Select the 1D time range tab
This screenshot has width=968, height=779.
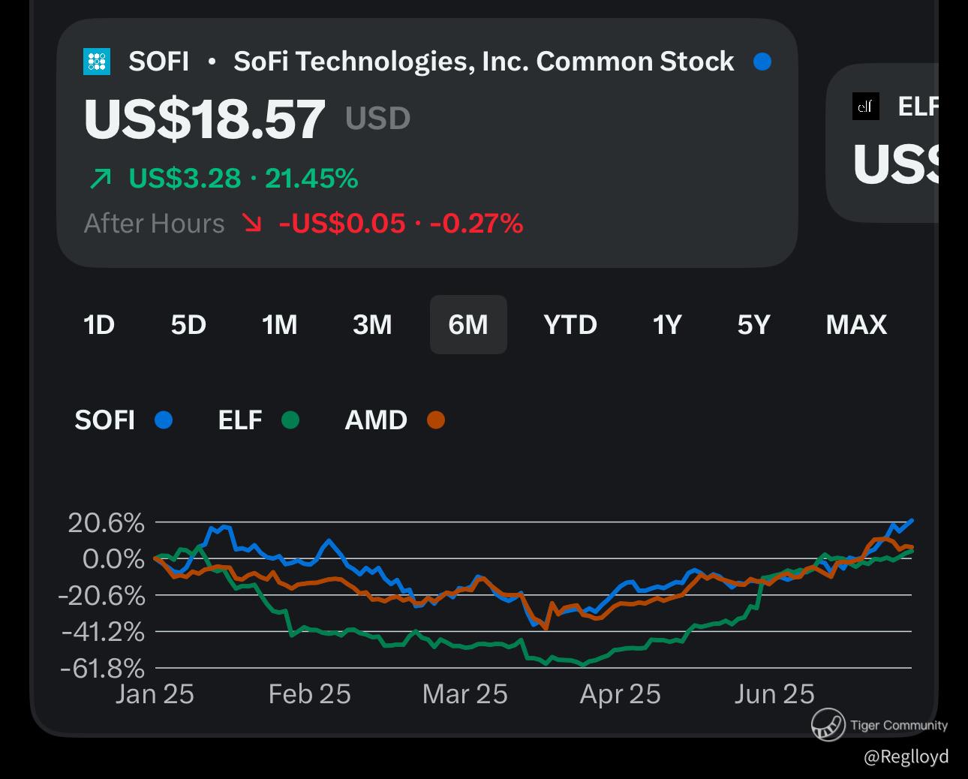click(98, 325)
